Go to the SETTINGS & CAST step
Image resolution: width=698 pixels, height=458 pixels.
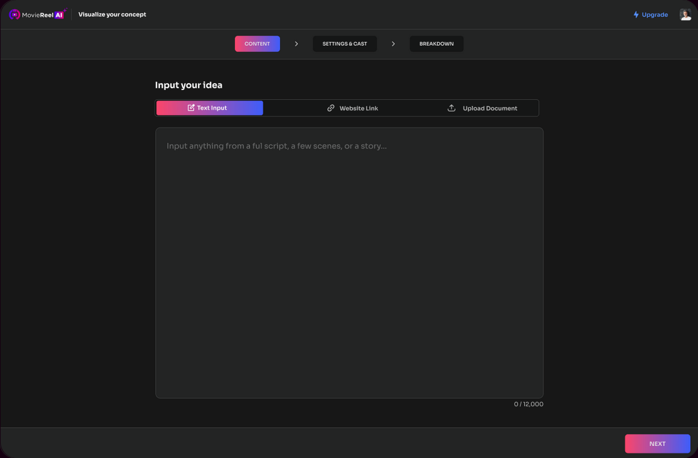344,44
